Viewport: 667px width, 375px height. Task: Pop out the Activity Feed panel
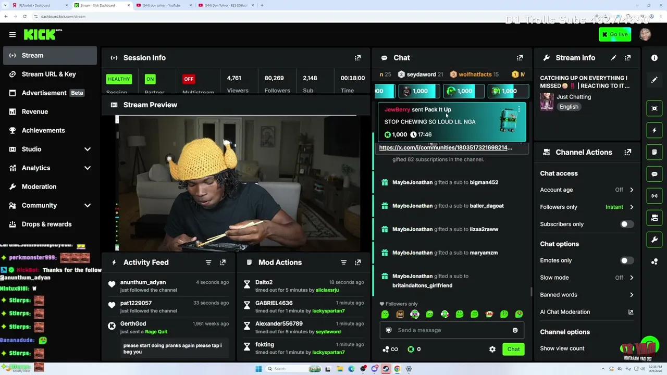tap(223, 262)
